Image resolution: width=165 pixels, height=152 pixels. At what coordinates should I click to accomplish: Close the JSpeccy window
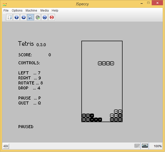tap(157, 3)
